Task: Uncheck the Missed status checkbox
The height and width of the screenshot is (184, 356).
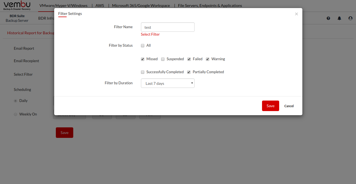Action: [x=143, y=59]
